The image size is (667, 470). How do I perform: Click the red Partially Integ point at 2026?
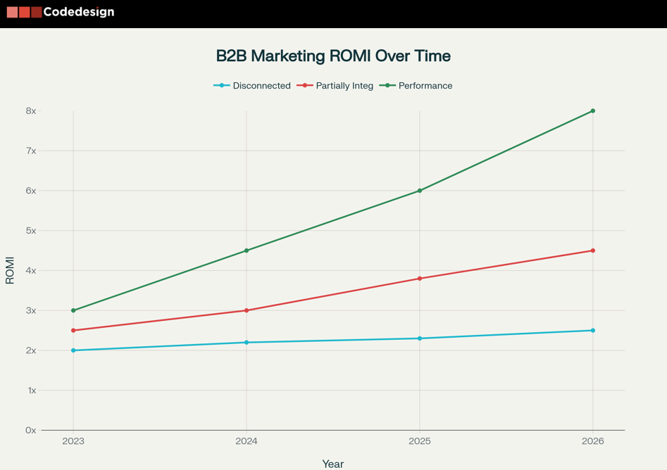point(593,250)
